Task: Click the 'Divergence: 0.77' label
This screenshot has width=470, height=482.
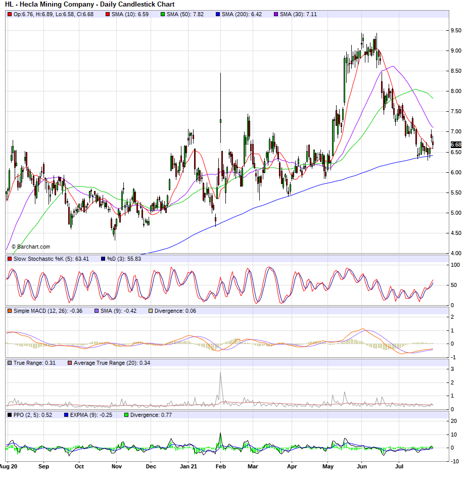Action: pyautogui.click(x=151, y=415)
